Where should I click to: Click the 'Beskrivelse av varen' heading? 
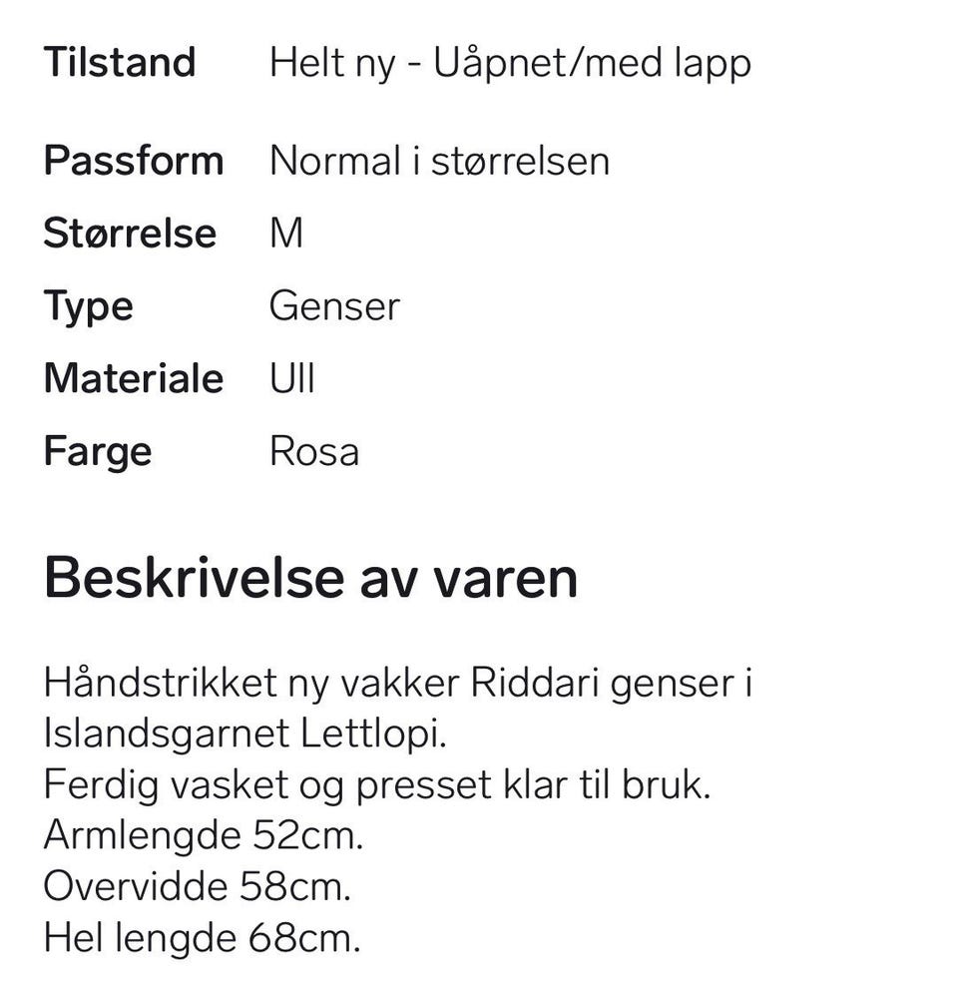point(310,578)
